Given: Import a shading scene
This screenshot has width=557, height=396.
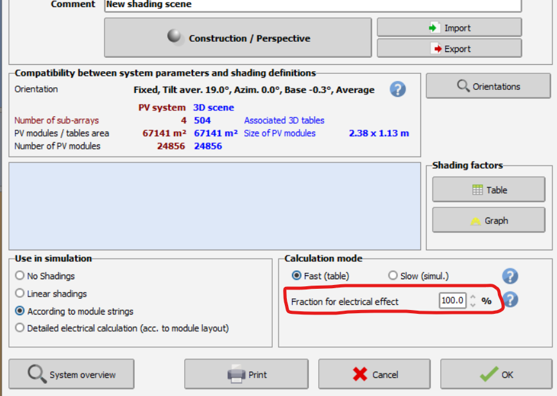Looking at the screenshot, I should coord(449,28).
